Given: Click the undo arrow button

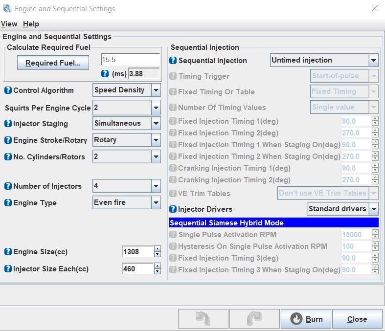Looking at the screenshot, I should tap(203, 319).
